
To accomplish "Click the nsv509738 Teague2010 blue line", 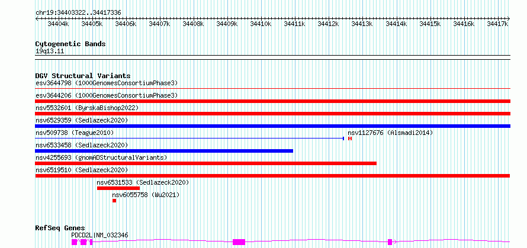I will tap(189, 139).
